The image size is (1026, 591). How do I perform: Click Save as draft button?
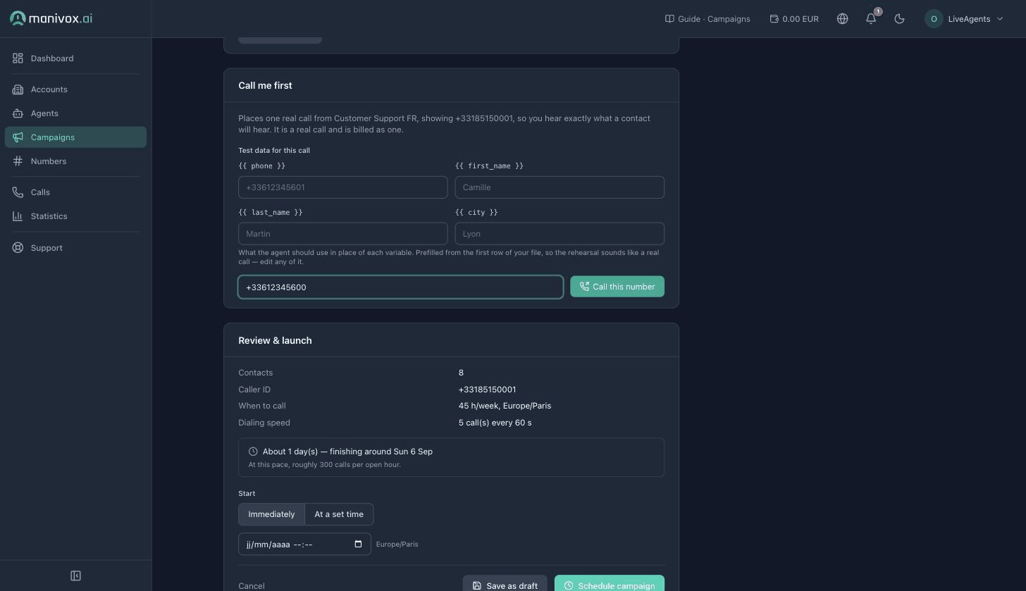point(505,585)
